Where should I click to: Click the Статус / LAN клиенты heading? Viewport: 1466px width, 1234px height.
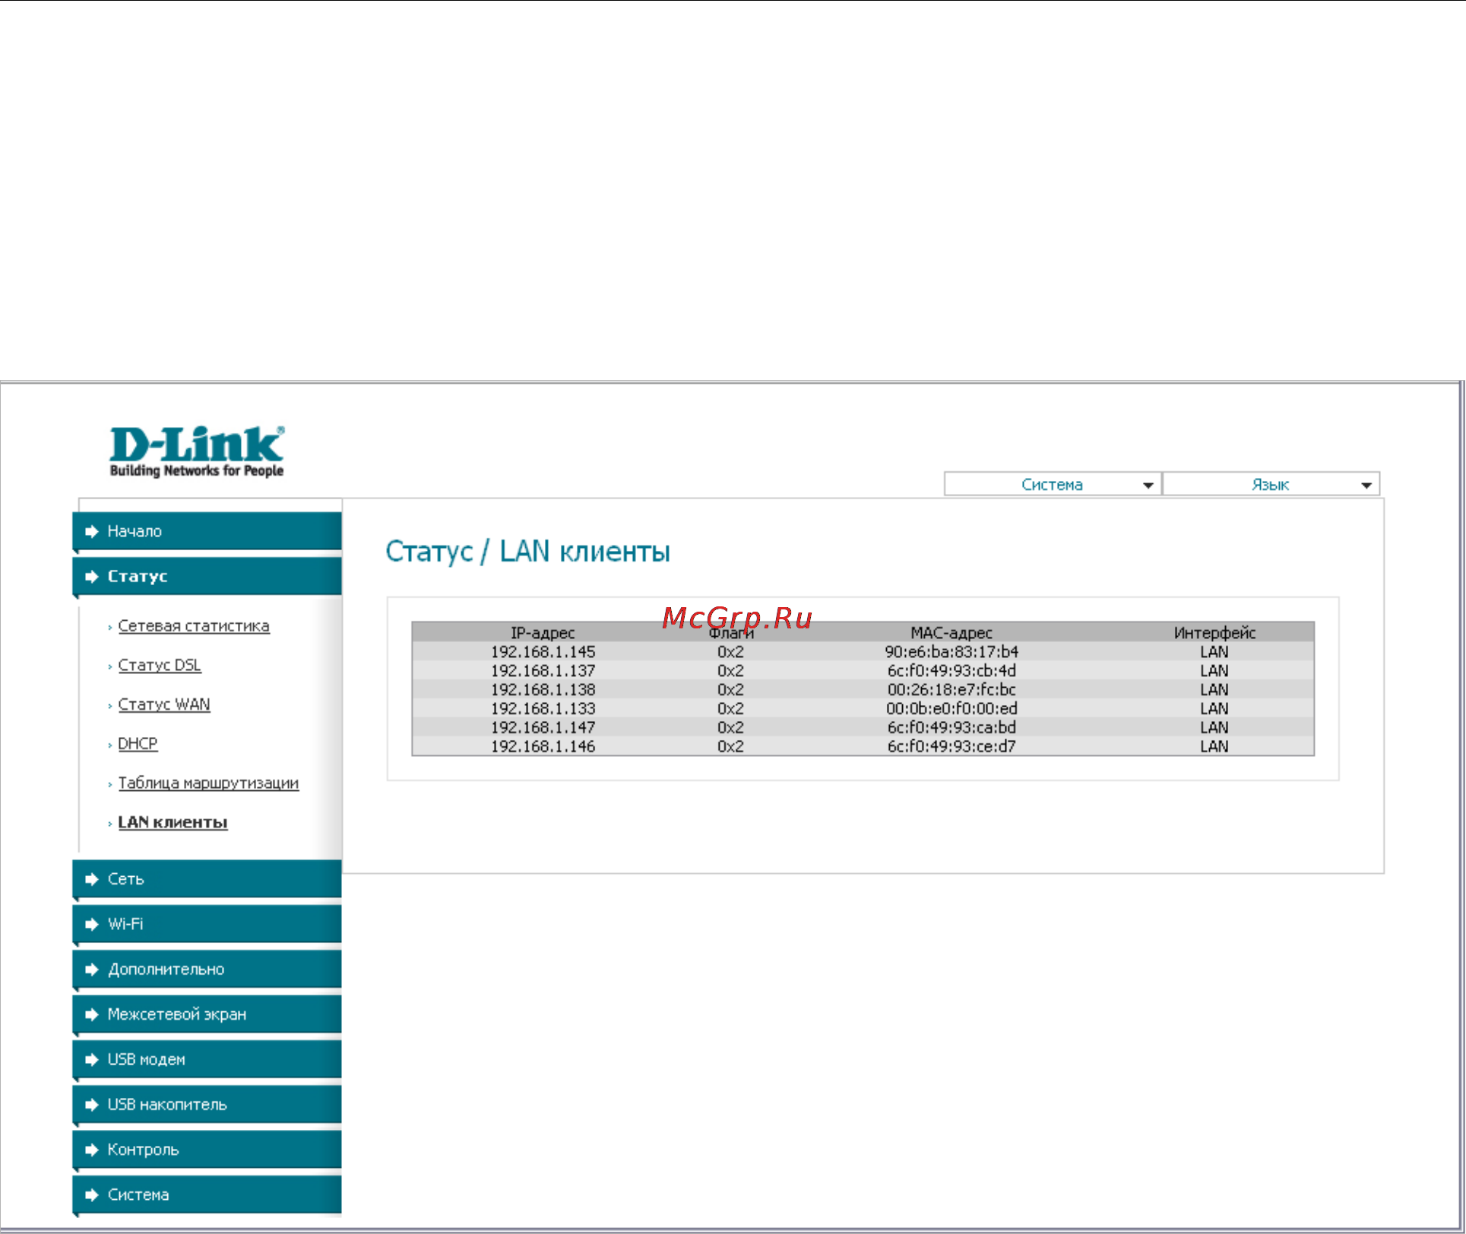point(527,552)
